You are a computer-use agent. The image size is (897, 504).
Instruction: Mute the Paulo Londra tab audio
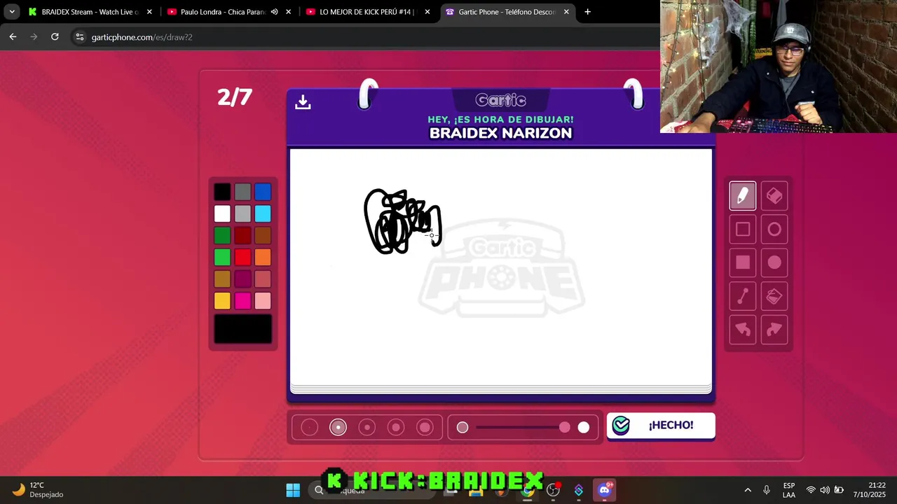[274, 12]
